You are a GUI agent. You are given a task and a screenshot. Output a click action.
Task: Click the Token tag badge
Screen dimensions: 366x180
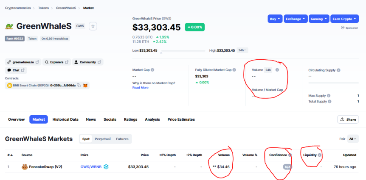[32, 39]
